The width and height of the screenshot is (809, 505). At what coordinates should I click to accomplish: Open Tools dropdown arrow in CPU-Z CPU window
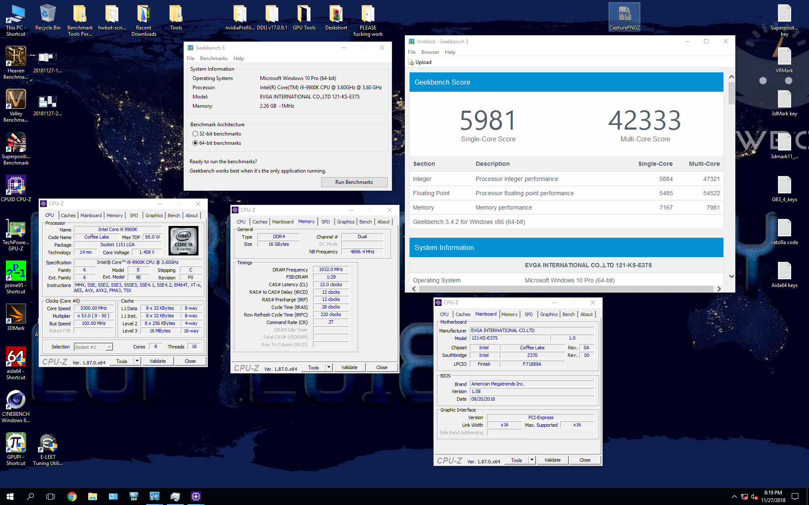point(137,361)
